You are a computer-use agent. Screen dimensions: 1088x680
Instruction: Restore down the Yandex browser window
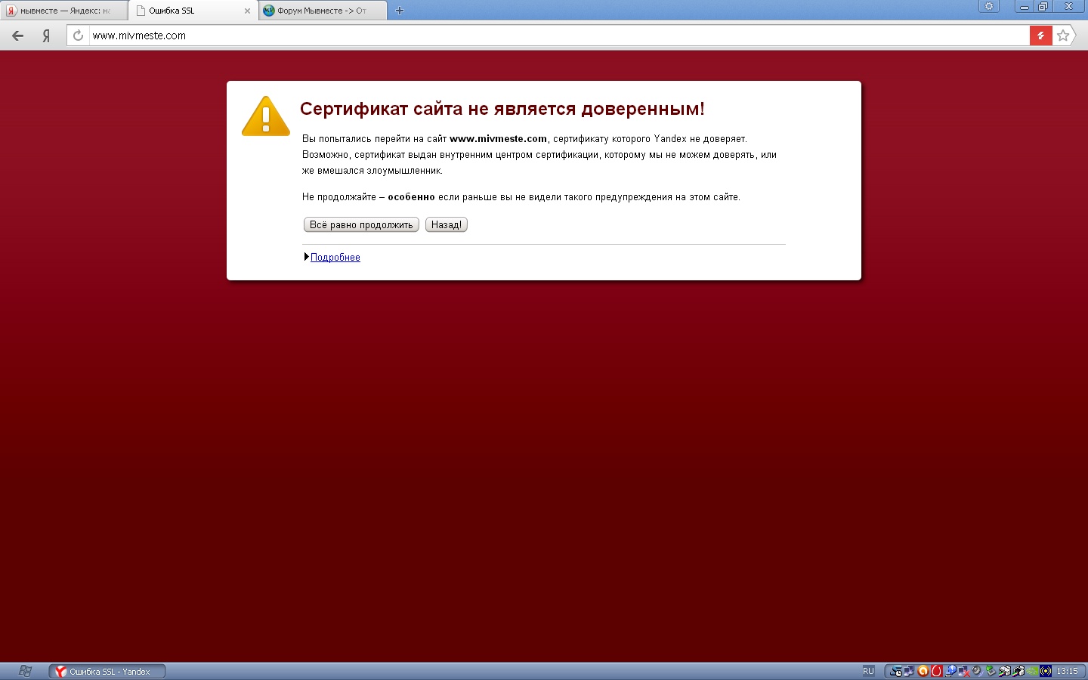tap(1043, 6)
